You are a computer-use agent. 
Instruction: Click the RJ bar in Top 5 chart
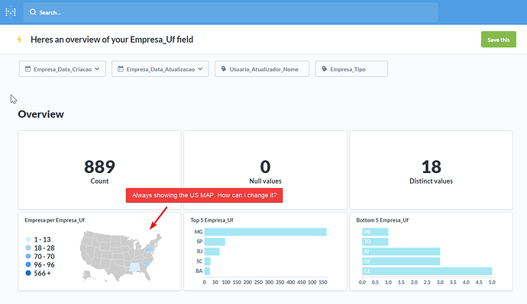[x=212, y=251]
